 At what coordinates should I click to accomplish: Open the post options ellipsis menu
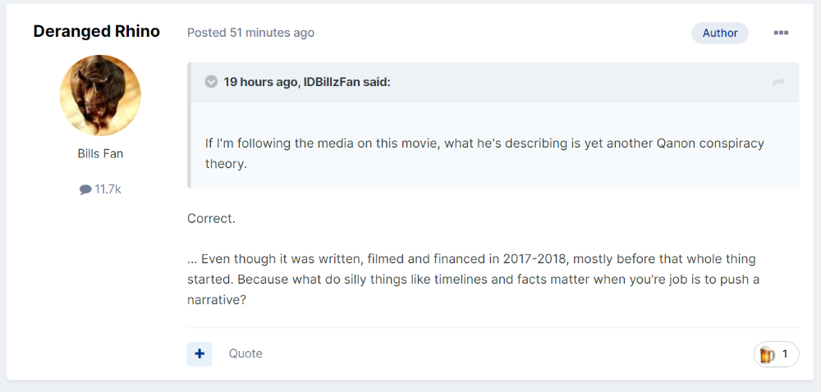click(x=781, y=33)
